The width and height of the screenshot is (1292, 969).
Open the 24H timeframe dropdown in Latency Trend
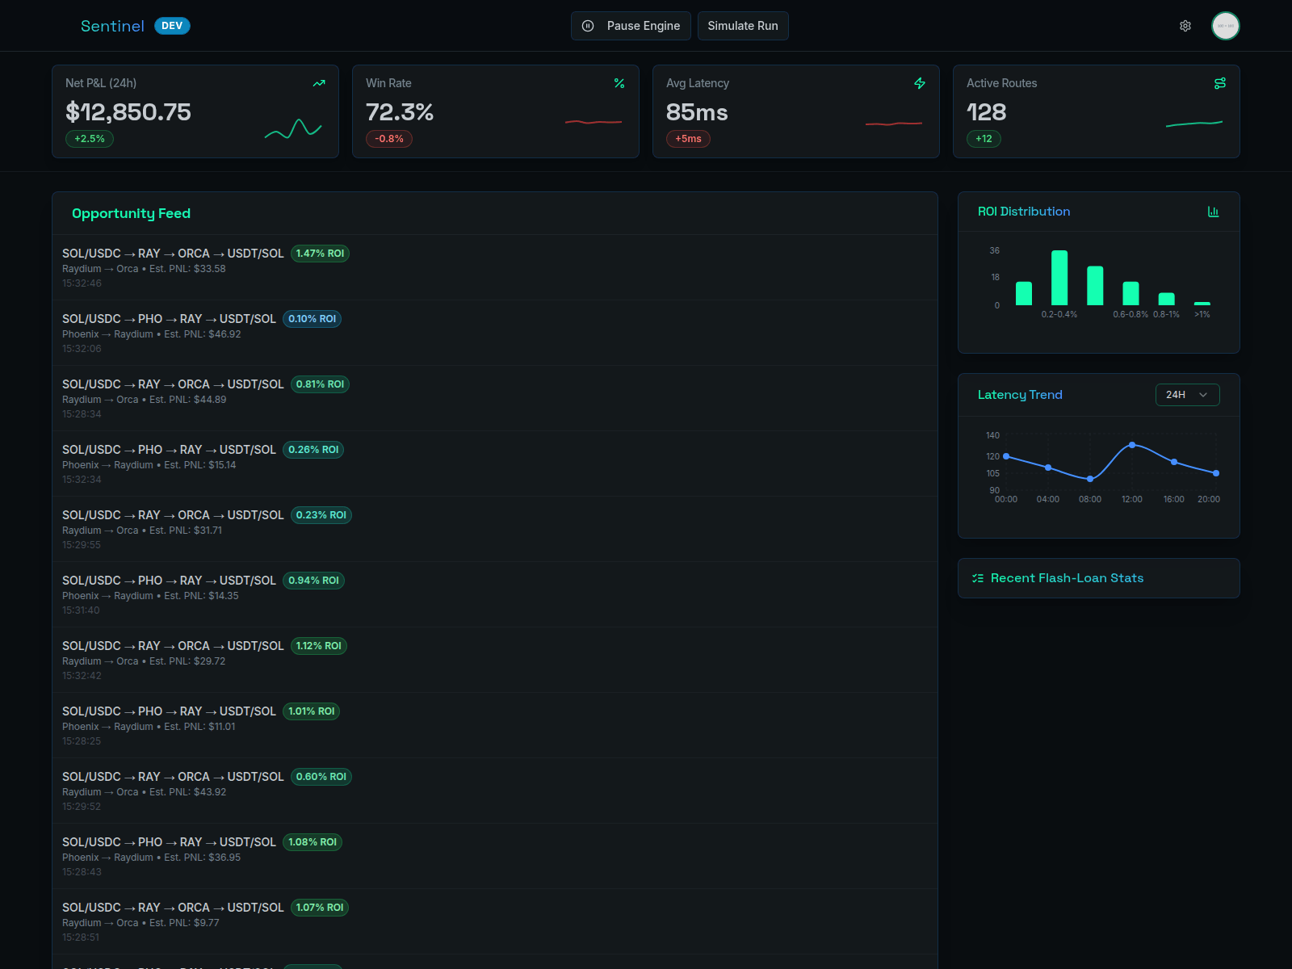point(1187,395)
